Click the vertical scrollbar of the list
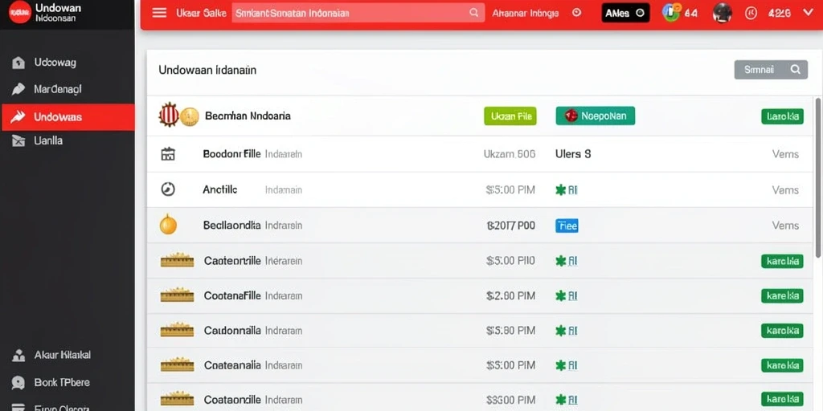The width and height of the screenshot is (823, 411). click(x=817, y=177)
